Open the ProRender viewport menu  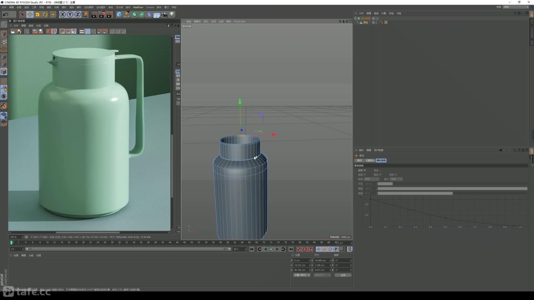239,21
